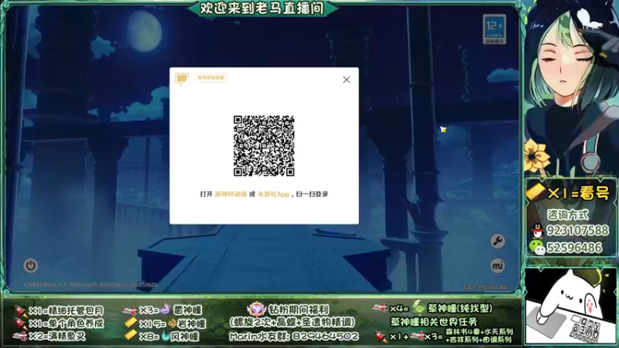Screen dimensions: 619x348
Task: Click the 账号密码登录 tooltip label
Action: coord(210,78)
